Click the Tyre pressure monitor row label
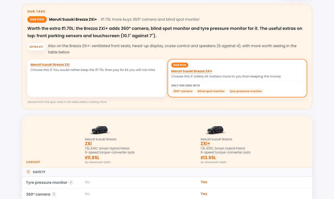Viewport: 334px width, 199px height. [x=47, y=183]
